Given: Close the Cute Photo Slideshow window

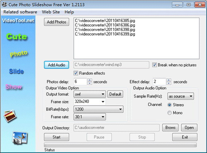Looking at the screenshot, I should (200, 5).
